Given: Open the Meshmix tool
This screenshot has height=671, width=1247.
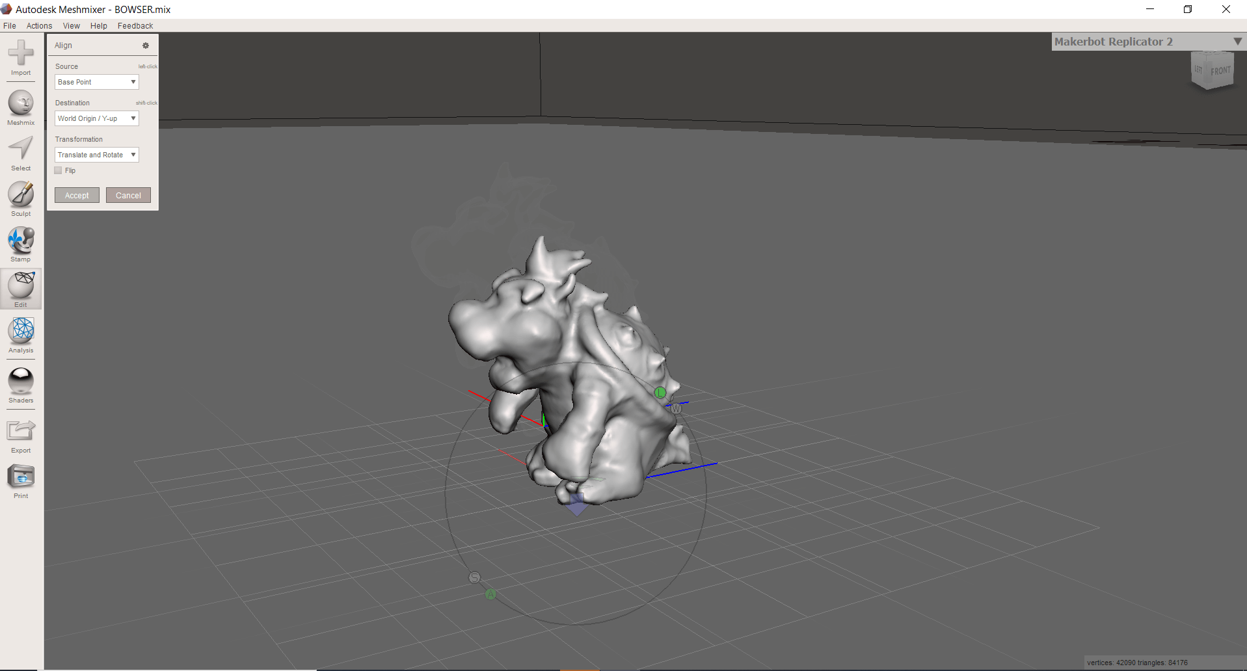Looking at the screenshot, I should point(21,108).
